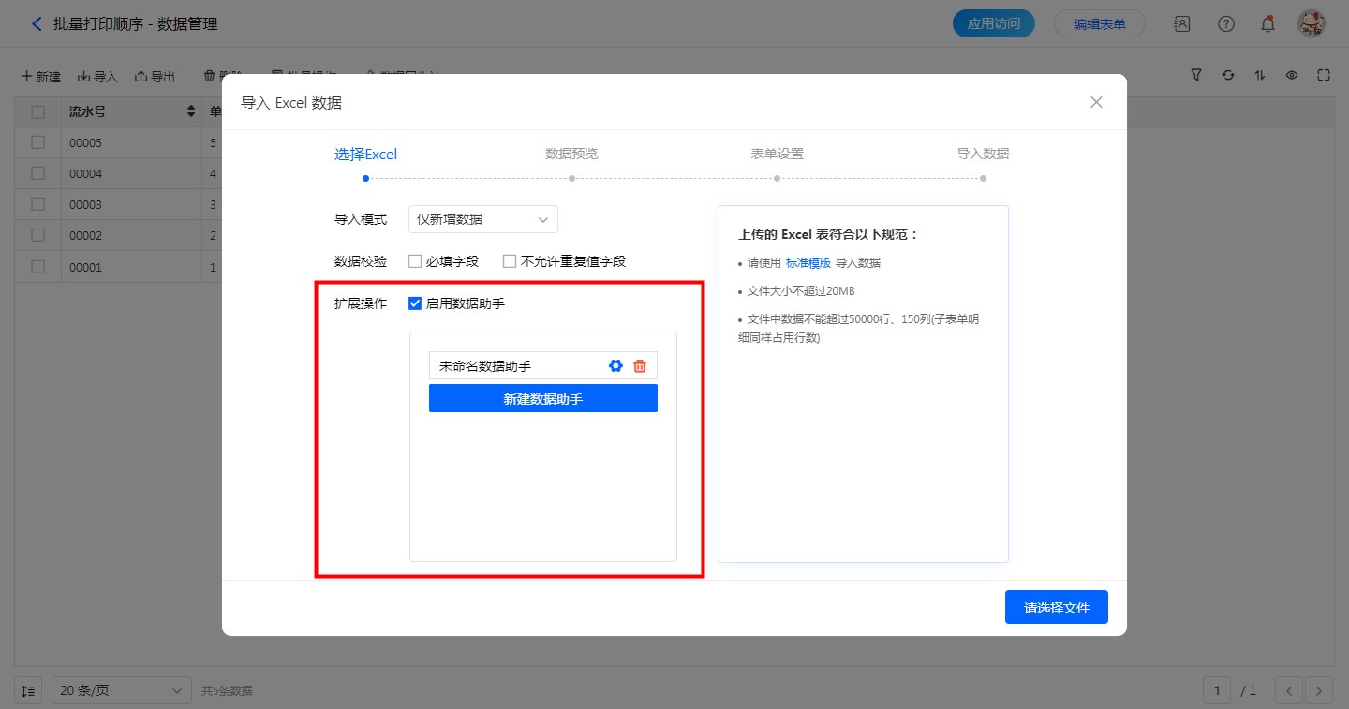Delete the 未命名数据助手 entry
Image resolution: width=1349 pixels, height=709 pixels.
tap(640, 366)
